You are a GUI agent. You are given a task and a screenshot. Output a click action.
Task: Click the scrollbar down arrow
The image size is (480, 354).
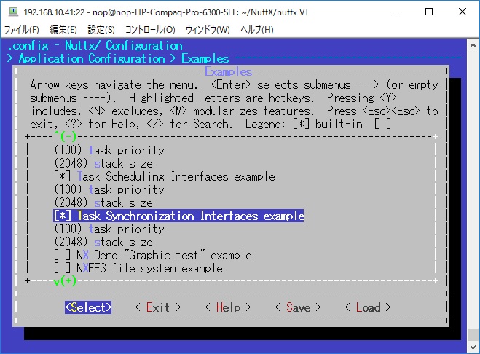473,347
